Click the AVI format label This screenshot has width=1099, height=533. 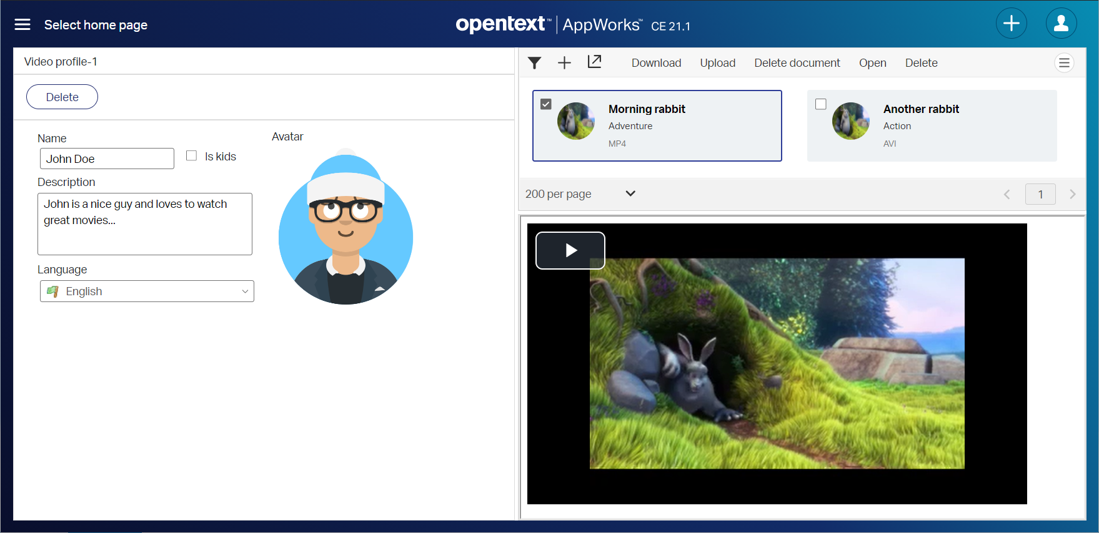(x=890, y=144)
